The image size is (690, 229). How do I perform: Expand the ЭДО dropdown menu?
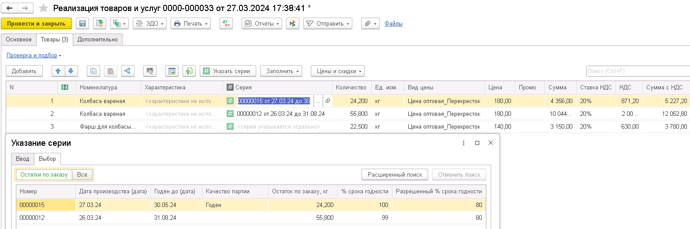(x=149, y=24)
